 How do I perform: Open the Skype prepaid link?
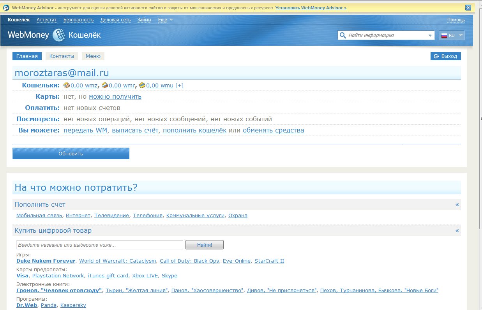pyautogui.click(x=169, y=276)
